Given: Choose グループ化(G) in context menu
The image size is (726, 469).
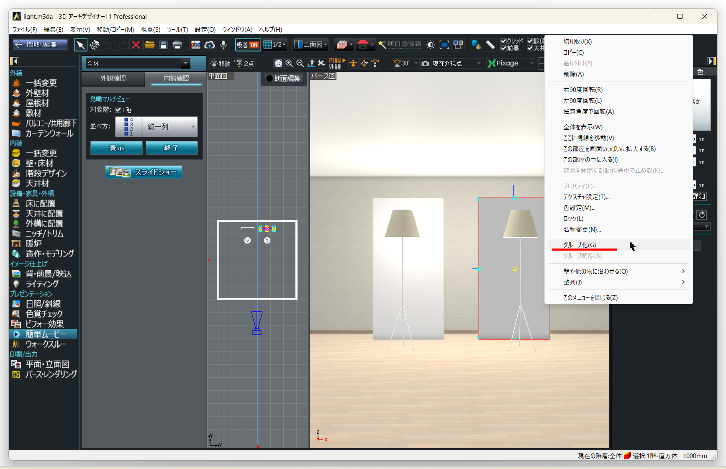Looking at the screenshot, I should (579, 245).
